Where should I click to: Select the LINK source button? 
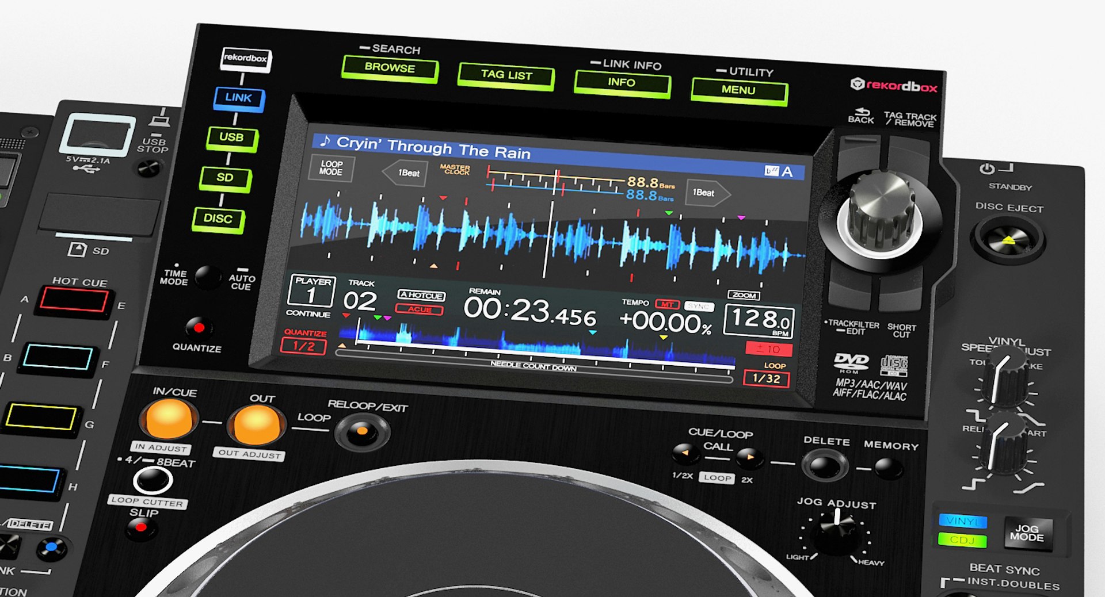pyautogui.click(x=239, y=98)
